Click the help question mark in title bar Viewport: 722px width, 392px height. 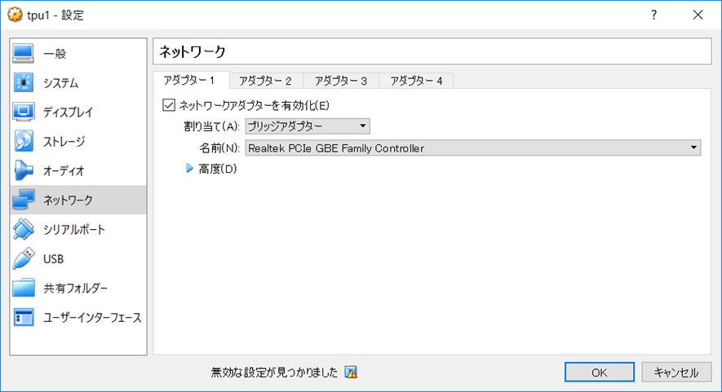pyautogui.click(x=654, y=15)
